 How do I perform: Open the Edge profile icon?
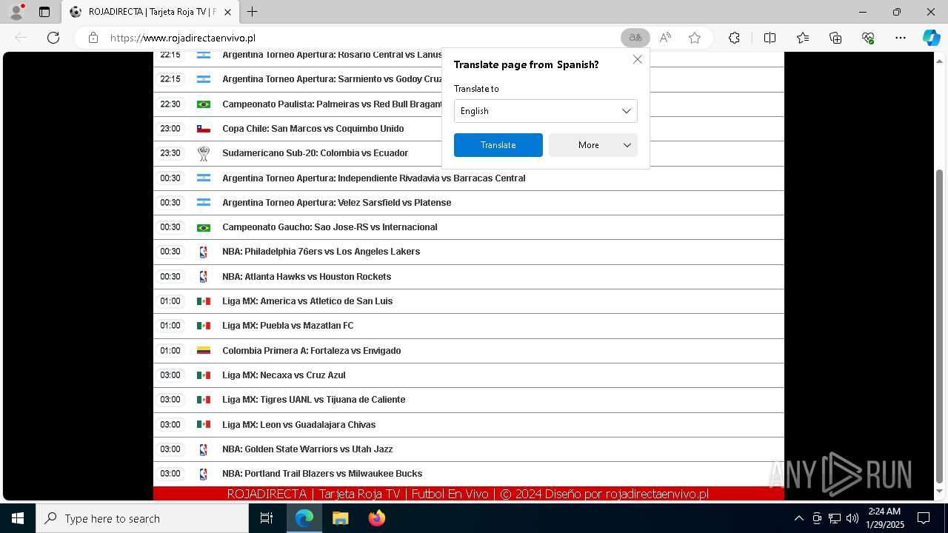click(16, 12)
